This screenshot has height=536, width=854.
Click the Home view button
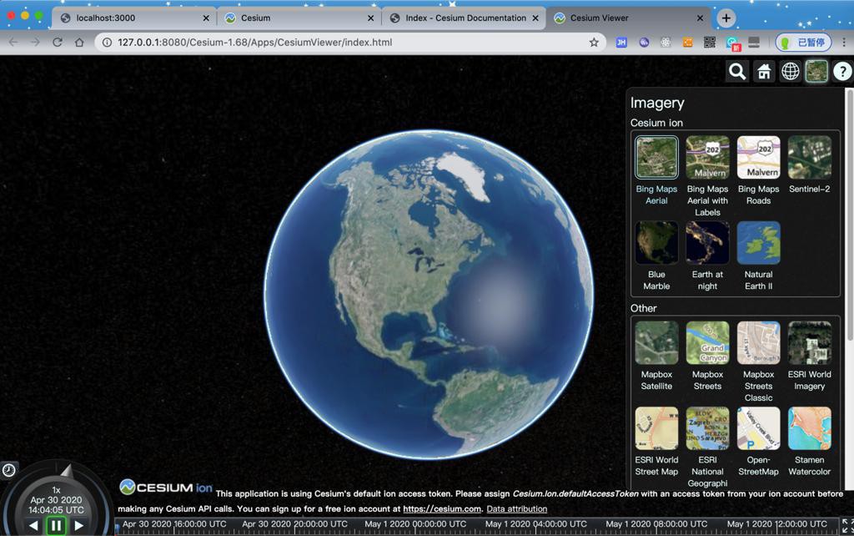(x=764, y=72)
